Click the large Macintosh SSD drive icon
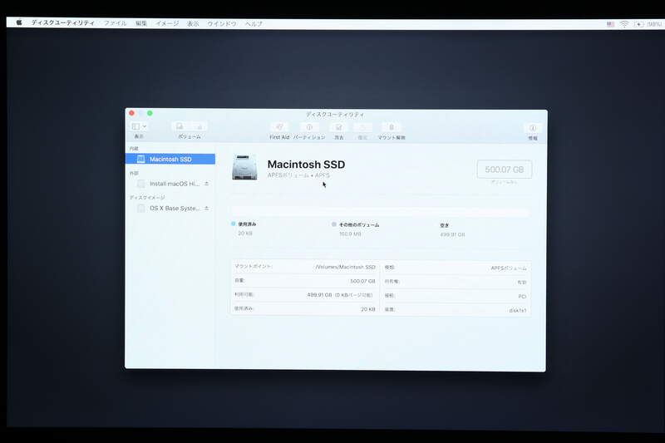Viewport: 665px width, 443px height. point(244,167)
